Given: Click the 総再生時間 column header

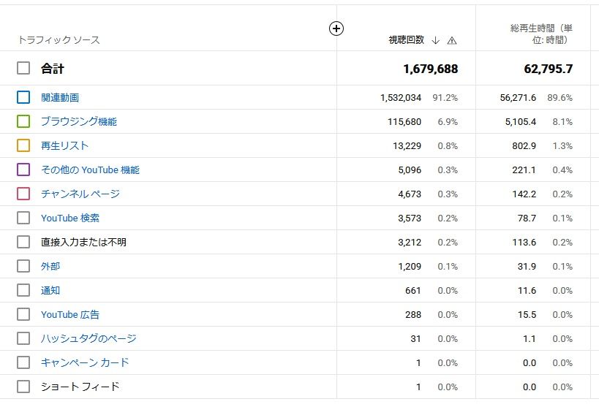Looking at the screenshot, I should tap(540, 34).
